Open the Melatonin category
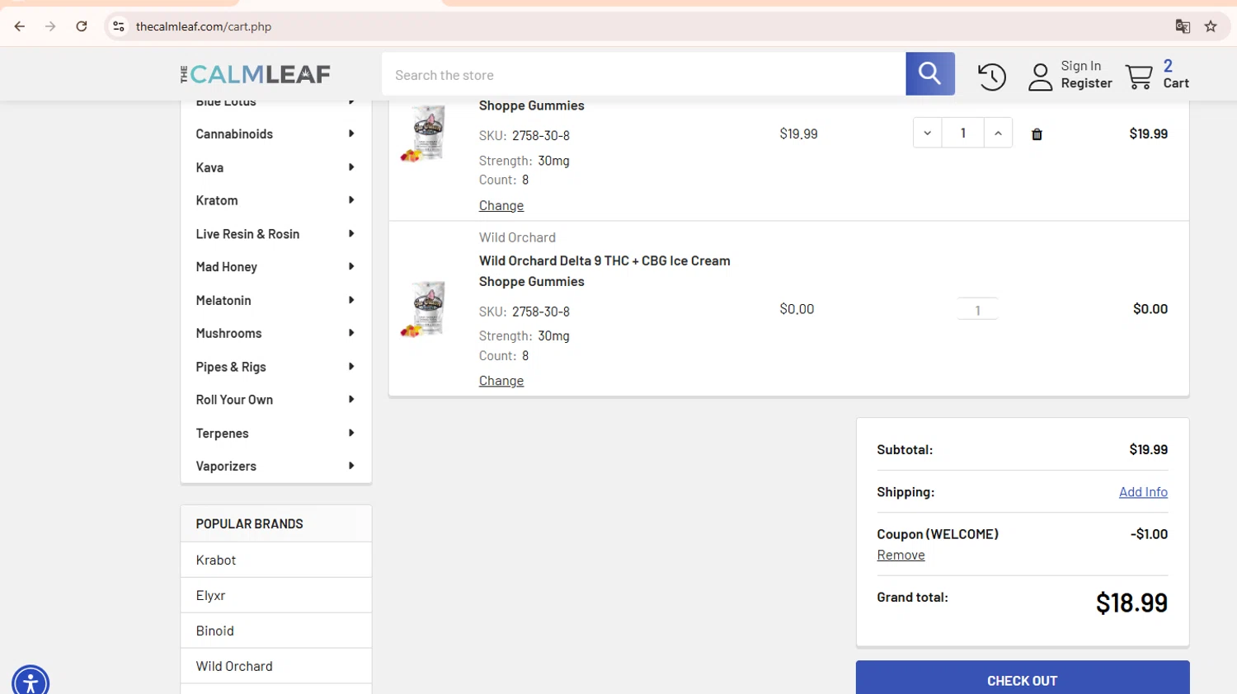Image resolution: width=1237 pixels, height=694 pixels. pos(223,300)
